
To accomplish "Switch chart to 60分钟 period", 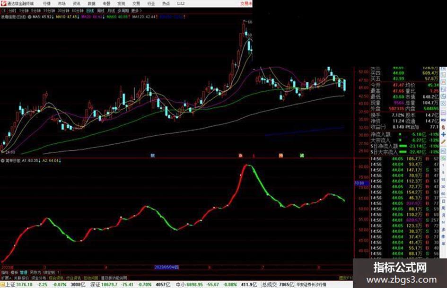I will pos(78,10).
